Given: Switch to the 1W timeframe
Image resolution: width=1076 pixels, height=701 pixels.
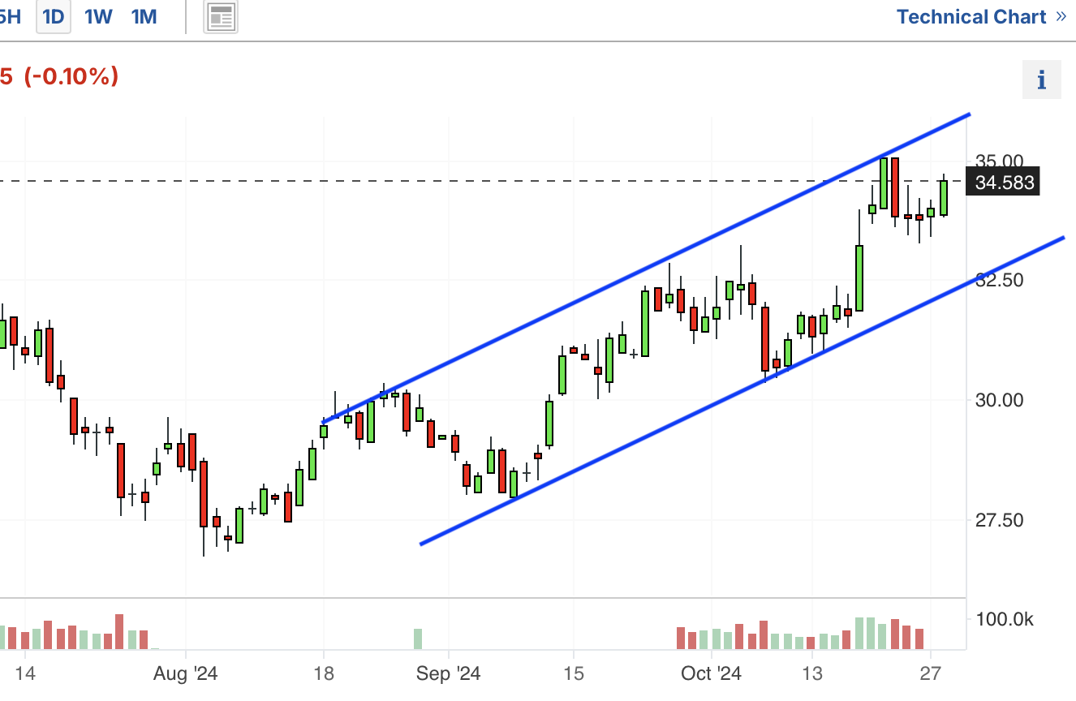Looking at the screenshot, I should [x=98, y=16].
